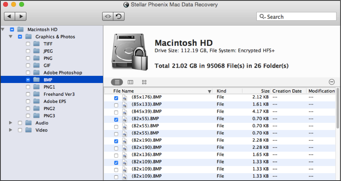This screenshot has height=181, width=341.
Task: Click the locked hard drive image
Action: 130,52
